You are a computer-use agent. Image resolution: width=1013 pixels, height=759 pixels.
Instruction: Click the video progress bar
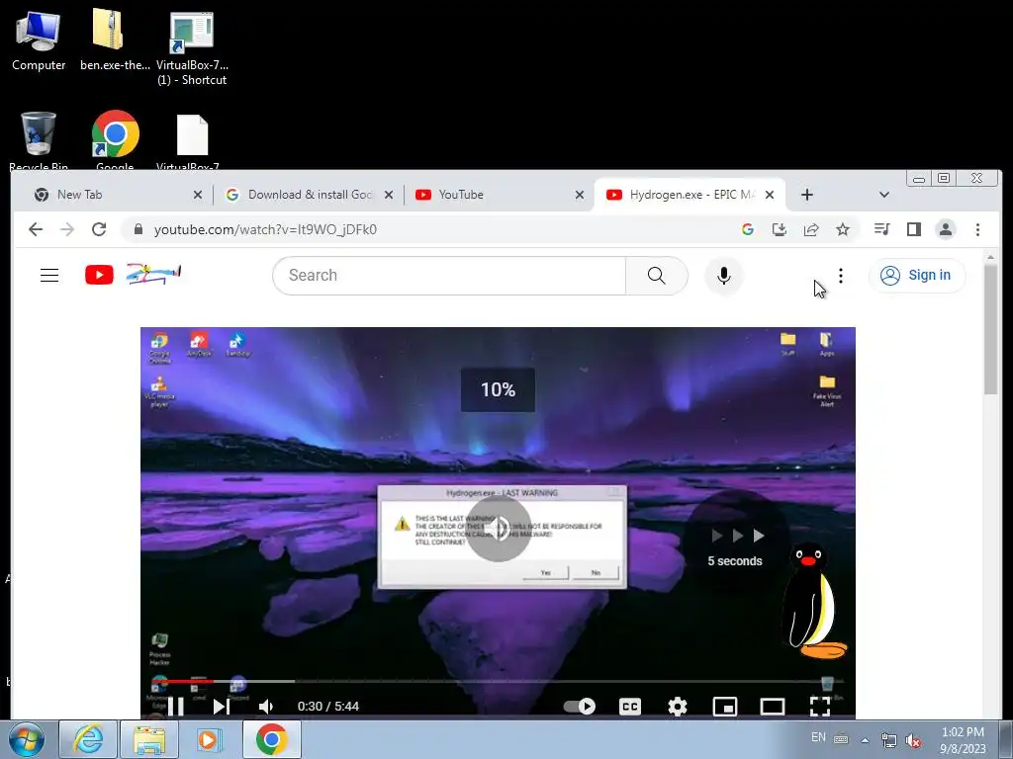coord(498,681)
